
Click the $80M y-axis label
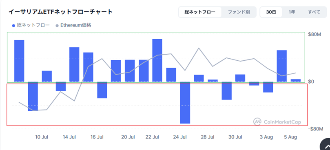coord(314,34)
